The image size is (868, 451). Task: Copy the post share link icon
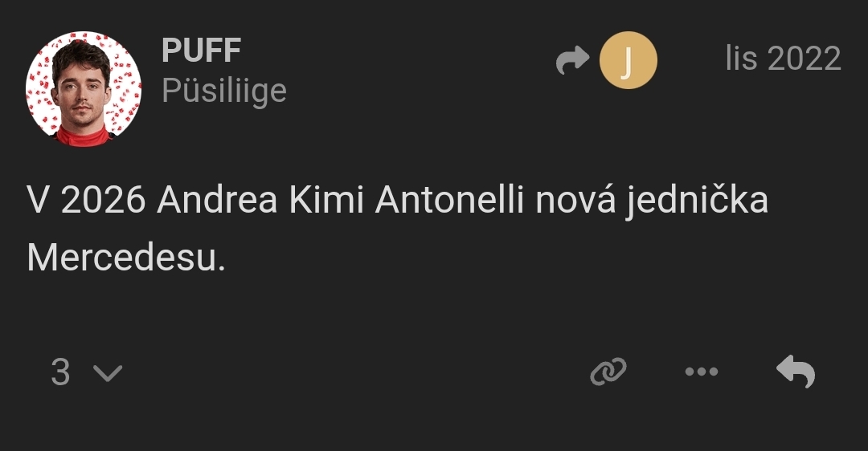point(608,372)
